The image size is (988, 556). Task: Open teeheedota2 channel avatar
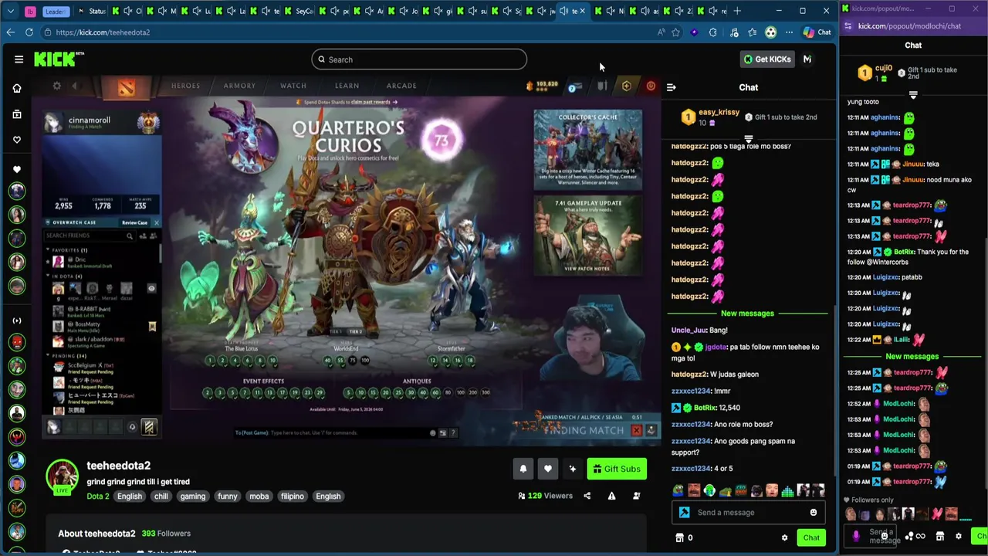(62, 476)
